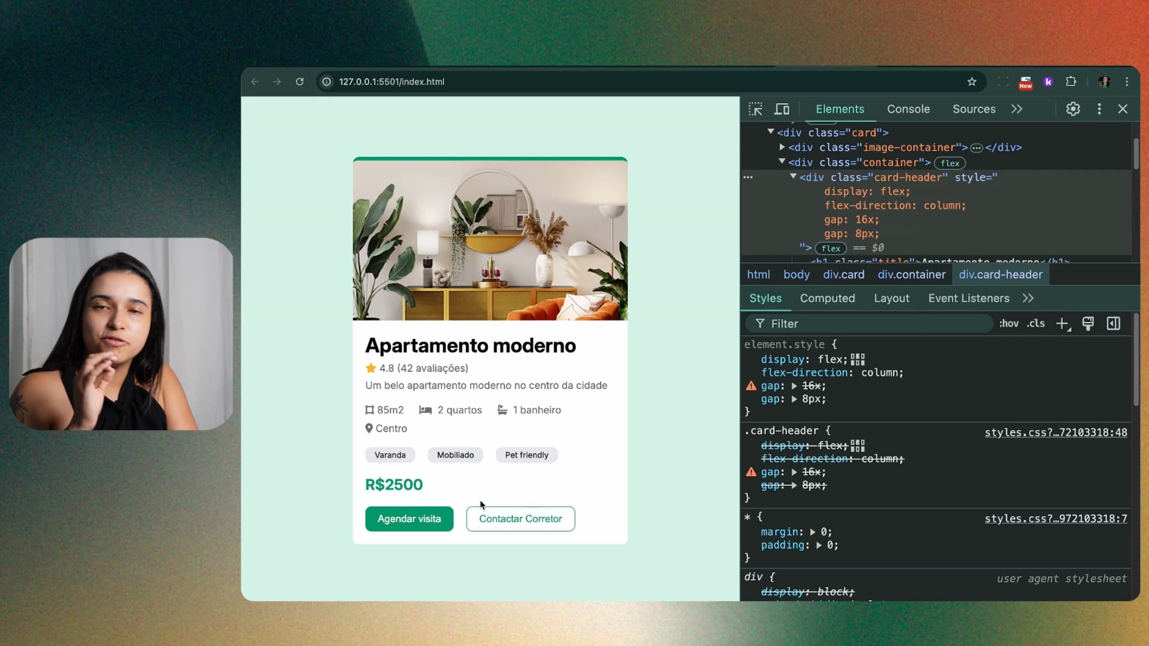
Task: Open DevTools settings gear
Action: click(x=1072, y=109)
